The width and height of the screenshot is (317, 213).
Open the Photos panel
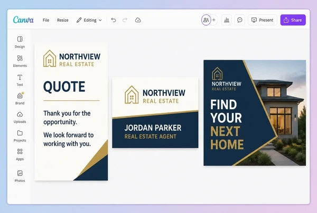coord(20,176)
